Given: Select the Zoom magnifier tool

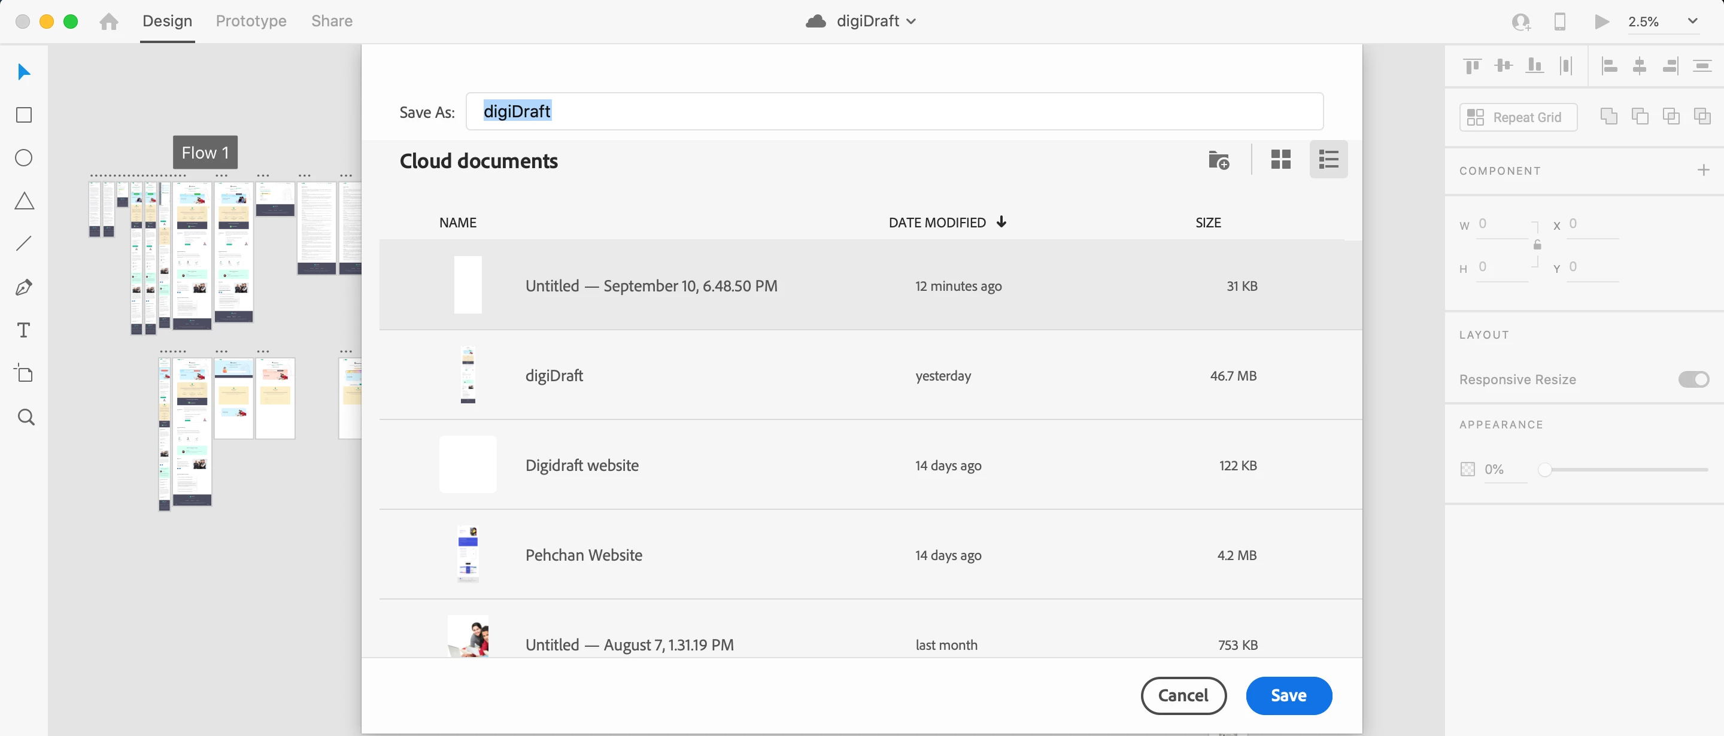Looking at the screenshot, I should [x=25, y=417].
